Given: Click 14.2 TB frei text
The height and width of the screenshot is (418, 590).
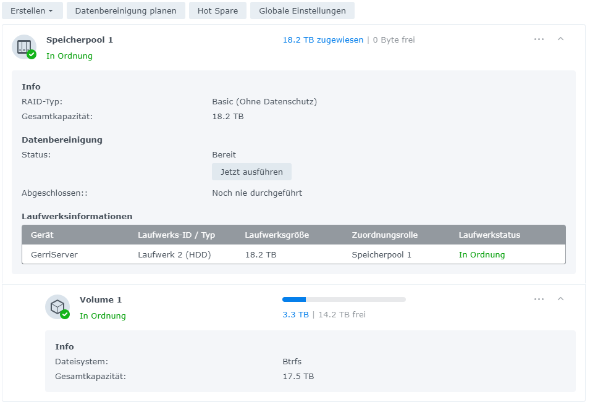Looking at the screenshot, I should (x=342, y=315).
